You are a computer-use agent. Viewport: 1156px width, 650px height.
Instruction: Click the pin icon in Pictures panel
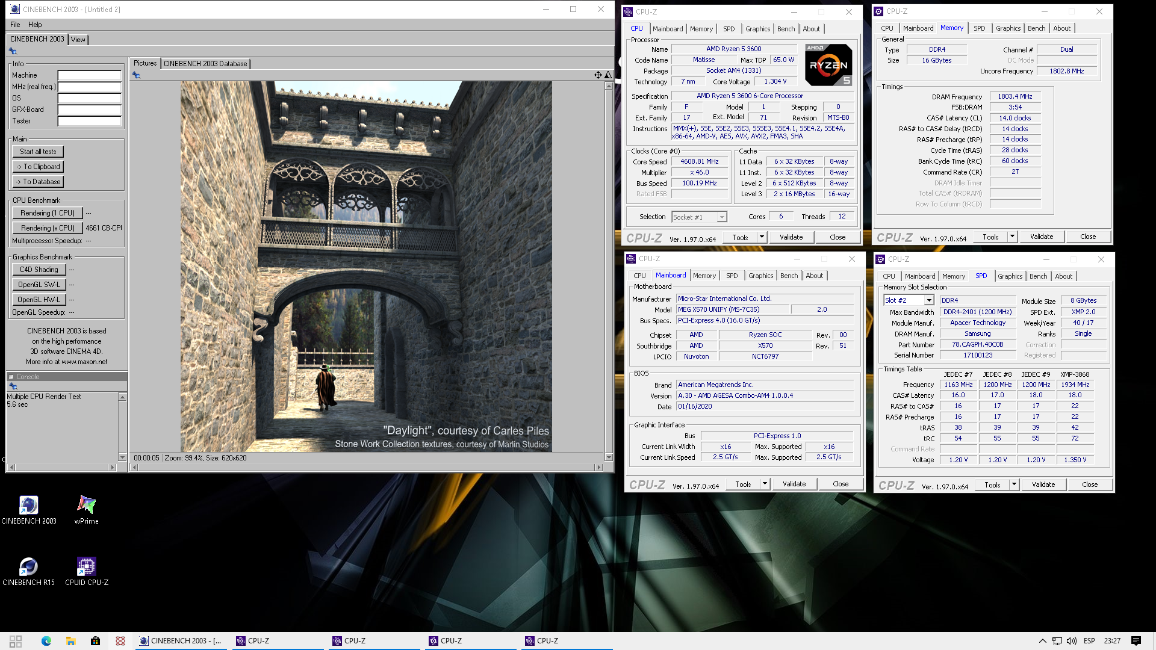pyautogui.click(x=136, y=75)
